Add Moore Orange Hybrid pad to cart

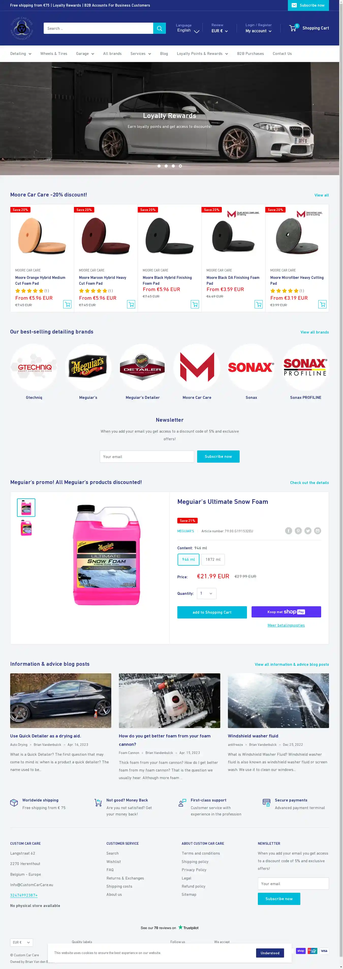coord(67,304)
